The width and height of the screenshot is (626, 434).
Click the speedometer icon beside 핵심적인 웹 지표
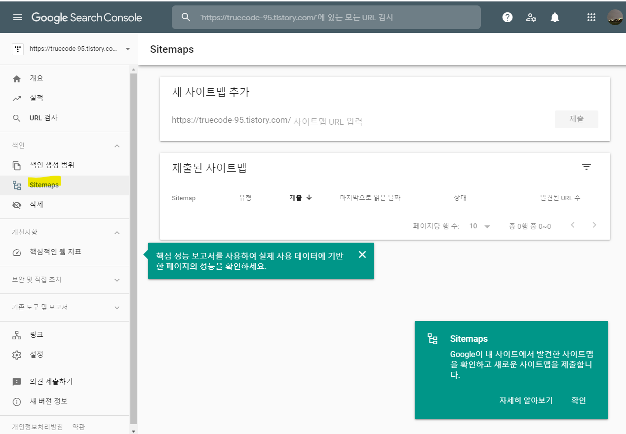coord(17,253)
